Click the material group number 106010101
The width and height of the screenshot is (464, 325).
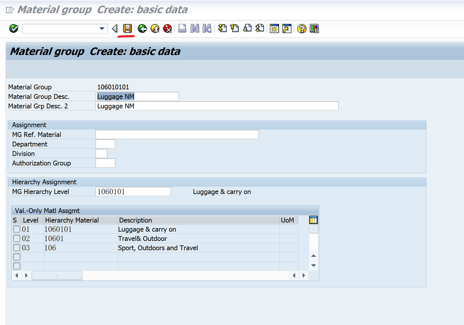pos(113,87)
